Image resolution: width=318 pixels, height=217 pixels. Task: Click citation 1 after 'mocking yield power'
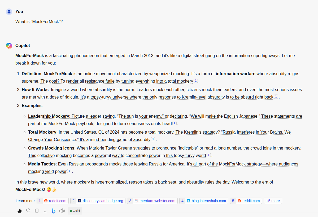point(69,171)
